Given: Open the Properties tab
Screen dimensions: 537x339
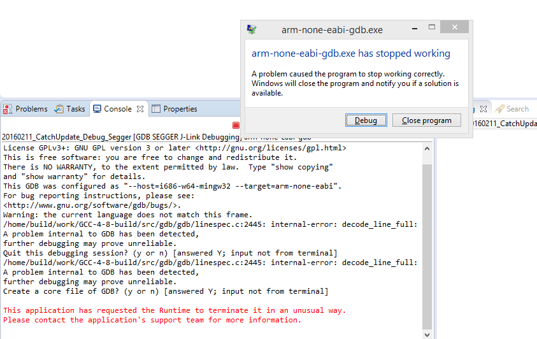Looking at the screenshot, I should [x=175, y=109].
